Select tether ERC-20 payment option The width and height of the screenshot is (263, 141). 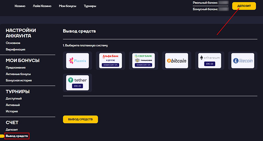tap(77, 83)
